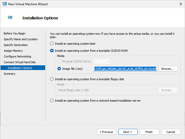Click the Next button
This screenshot has height=139, width=185.
click(128, 132)
